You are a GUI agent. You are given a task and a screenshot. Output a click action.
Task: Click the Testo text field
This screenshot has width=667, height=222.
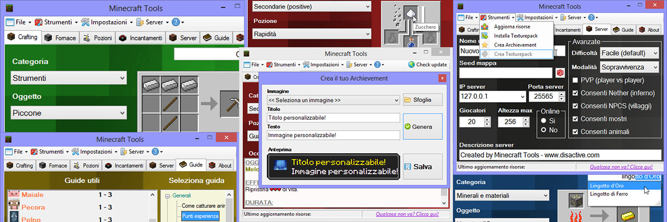(333, 135)
